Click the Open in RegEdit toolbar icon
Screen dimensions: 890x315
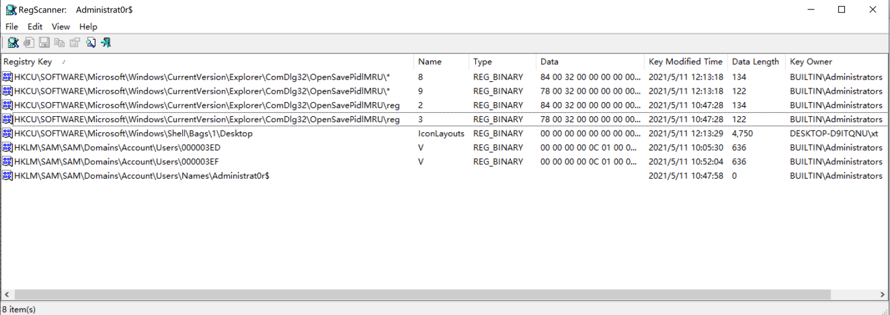pyautogui.click(x=28, y=42)
